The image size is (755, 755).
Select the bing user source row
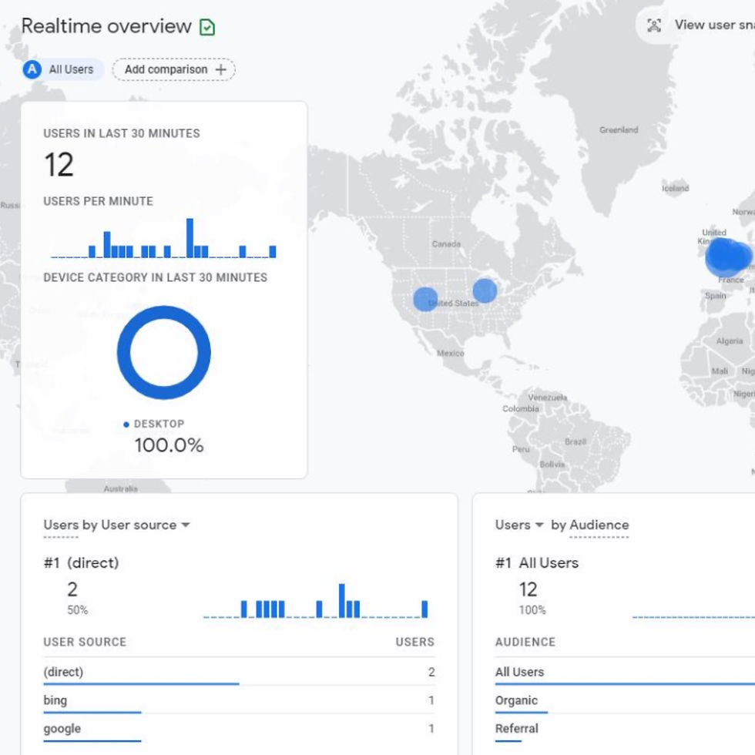(x=239, y=700)
